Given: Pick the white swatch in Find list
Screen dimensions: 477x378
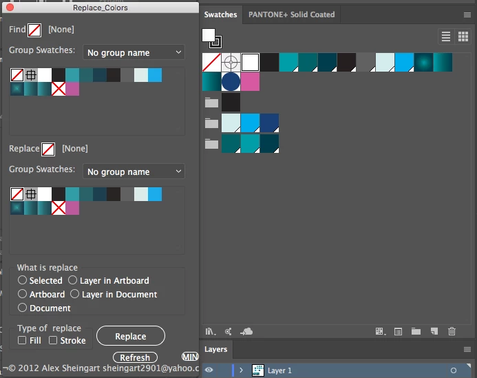Looking at the screenshot, I should pyautogui.click(x=45, y=75).
